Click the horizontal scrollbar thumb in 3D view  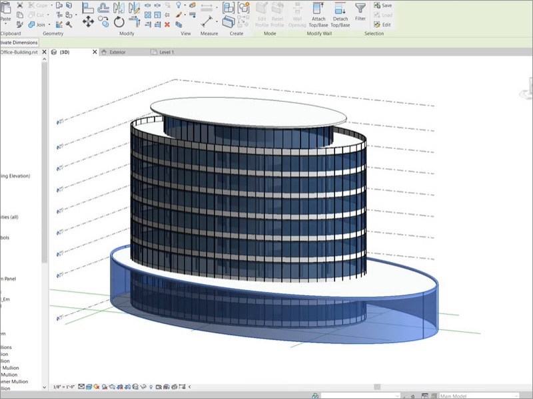(x=377, y=387)
